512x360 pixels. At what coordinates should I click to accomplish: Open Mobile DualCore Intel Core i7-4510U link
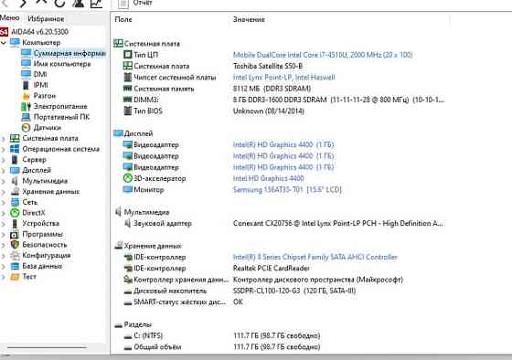pos(323,55)
